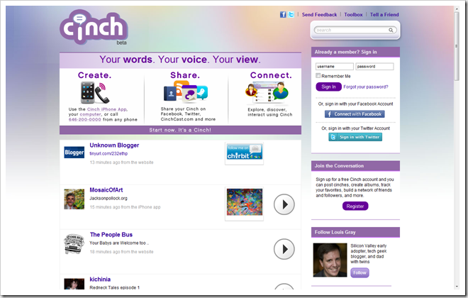The height and width of the screenshot is (298, 468).
Task: Click Connect with Facebook button
Action: [x=355, y=114]
